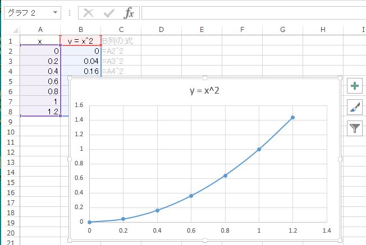Select cell C1 with B列の式 text

(x=121, y=40)
